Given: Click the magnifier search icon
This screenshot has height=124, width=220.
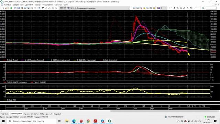Looking at the screenshot, I should tap(203, 8).
